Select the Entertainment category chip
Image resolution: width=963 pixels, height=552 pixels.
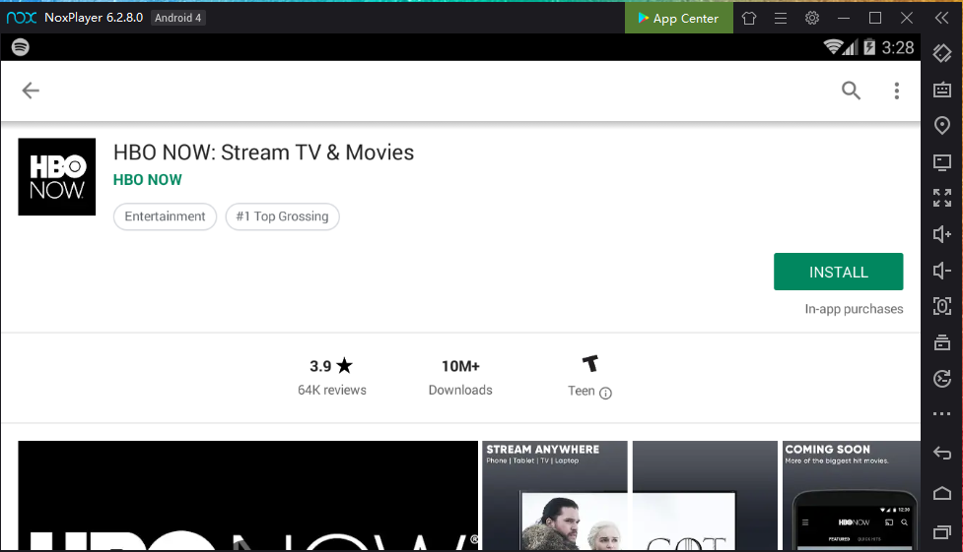point(166,216)
